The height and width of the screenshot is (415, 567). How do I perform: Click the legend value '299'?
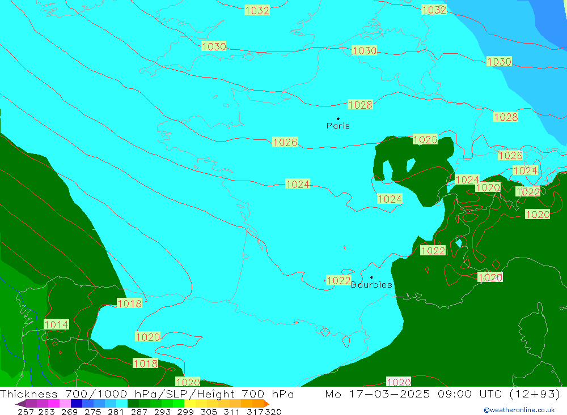(x=185, y=412)
